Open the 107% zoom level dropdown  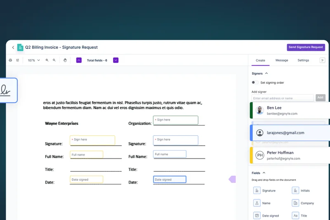(x=34, y=60)
